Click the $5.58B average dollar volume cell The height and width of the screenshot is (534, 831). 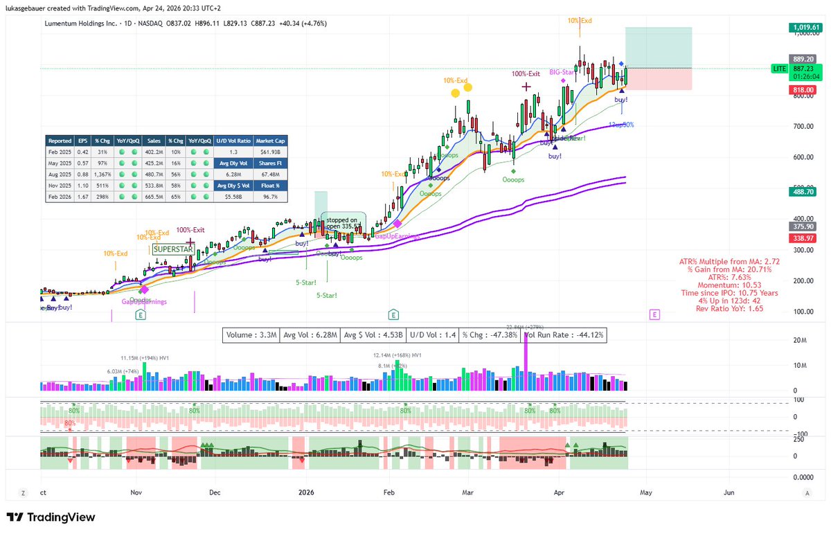click(235, 197)
